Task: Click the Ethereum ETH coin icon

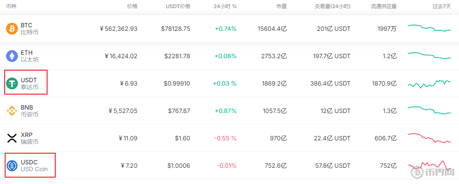Action: pyautogui.click(x=12, y=56)
